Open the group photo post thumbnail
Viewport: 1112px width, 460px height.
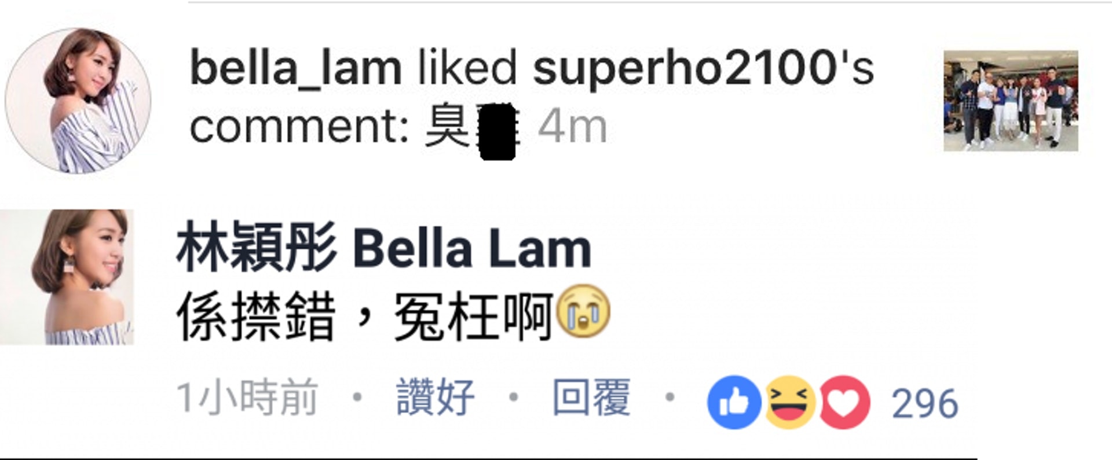1011,101
